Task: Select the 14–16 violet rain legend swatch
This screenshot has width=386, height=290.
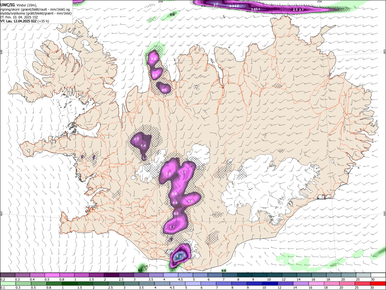Action: pos(301,284)
